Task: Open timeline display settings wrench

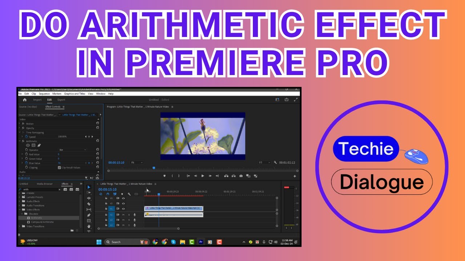Action: pos(129,194)
